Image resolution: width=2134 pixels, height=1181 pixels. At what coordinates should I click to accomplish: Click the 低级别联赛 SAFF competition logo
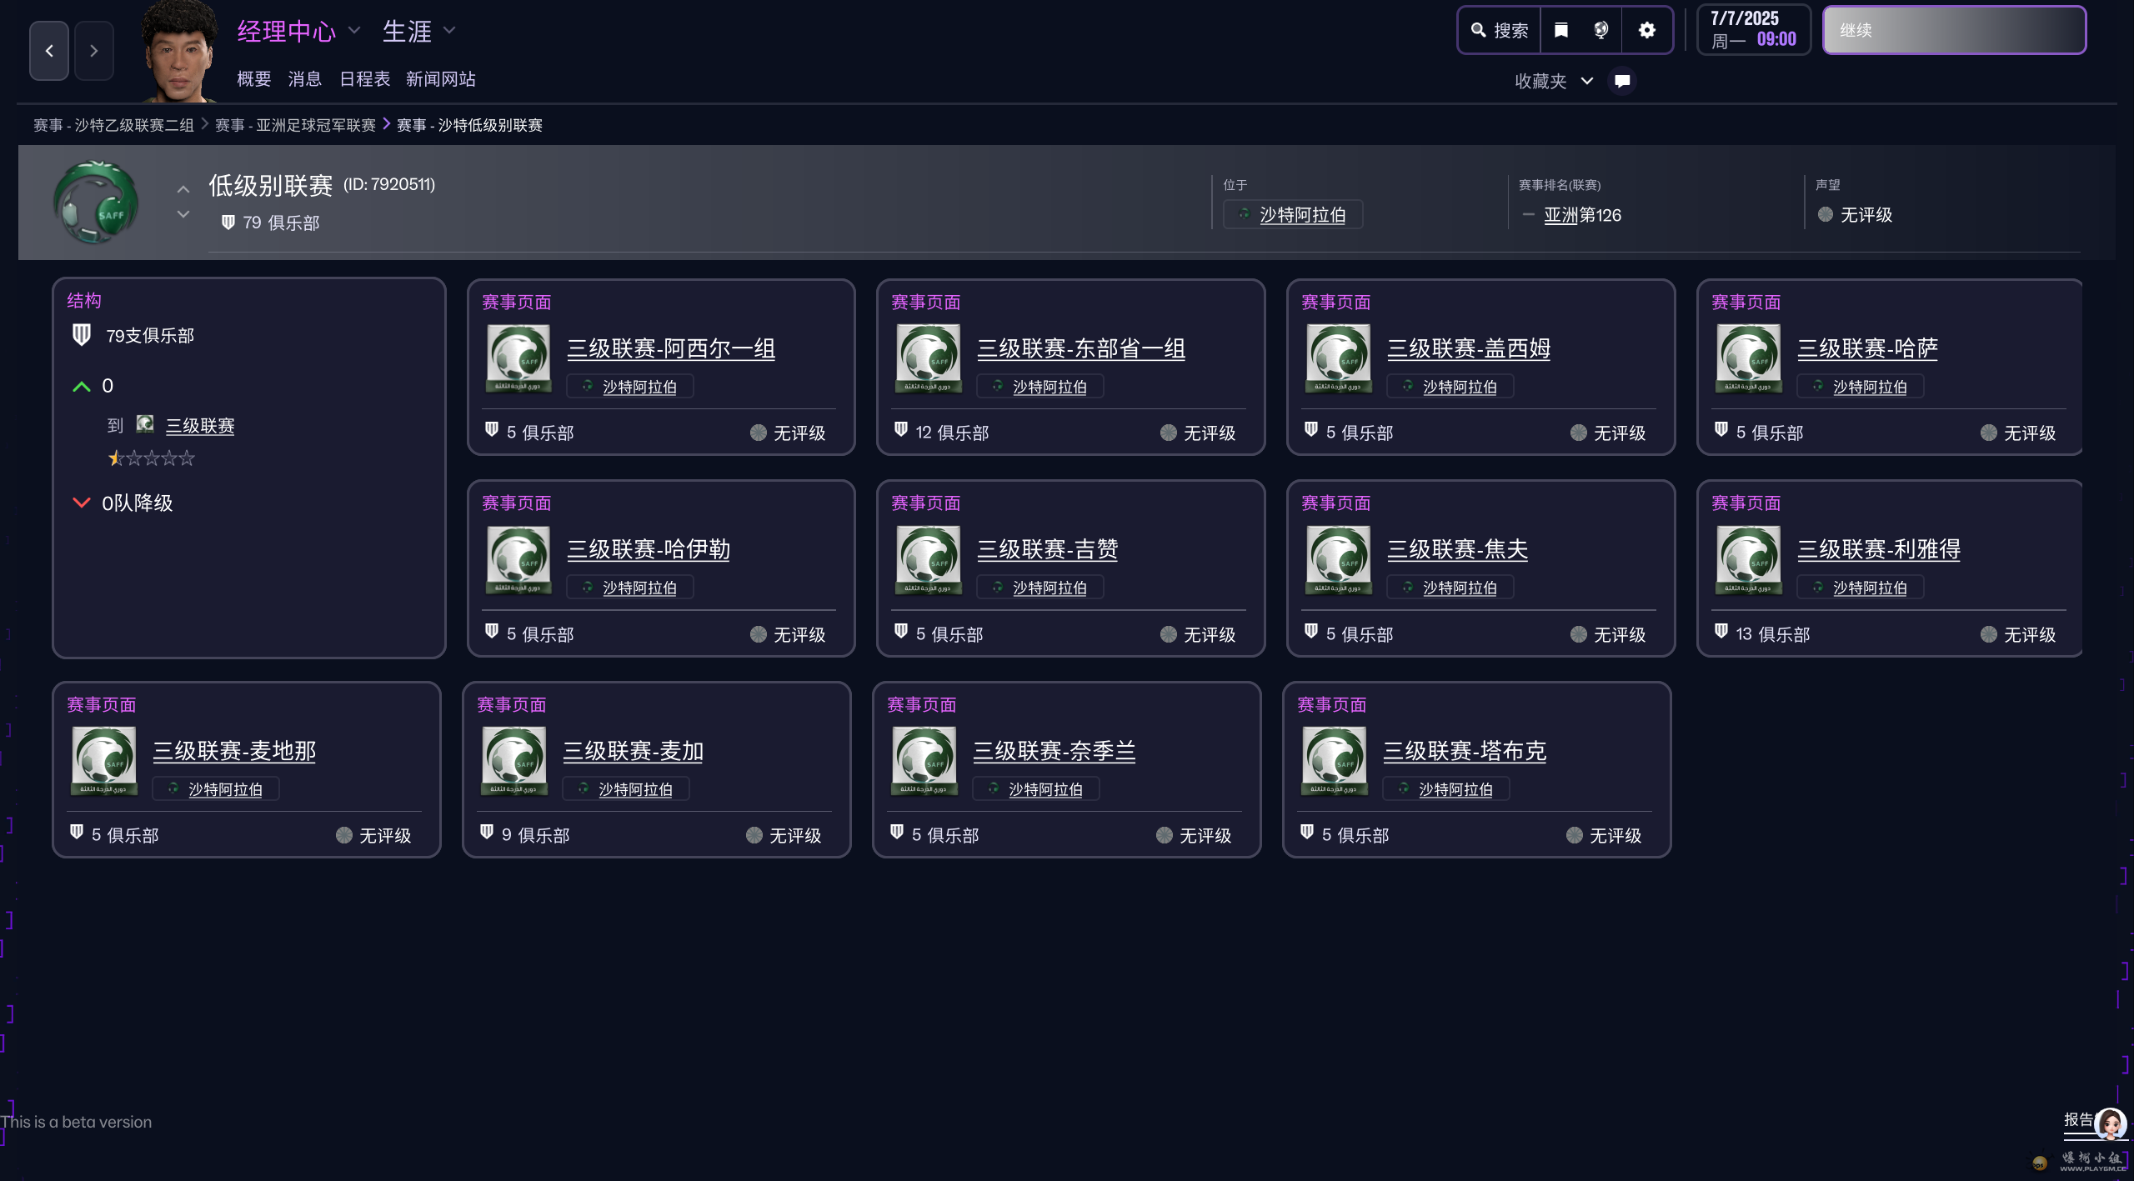(97, 202)
